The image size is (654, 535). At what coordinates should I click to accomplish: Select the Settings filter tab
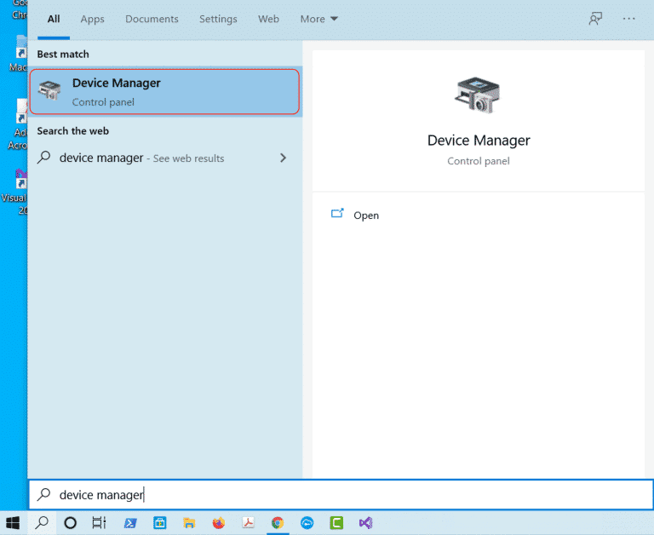click(219, 19)
